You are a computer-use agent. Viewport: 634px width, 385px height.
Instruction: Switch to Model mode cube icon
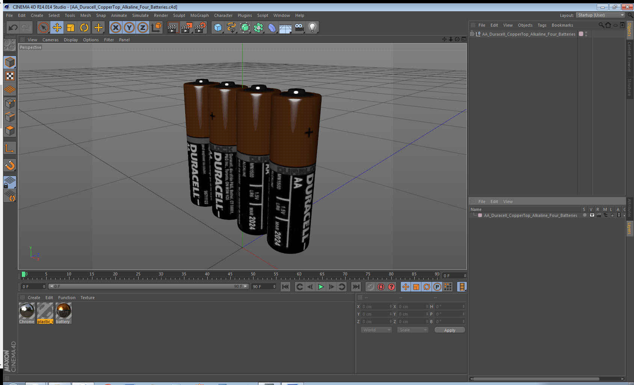10,62
